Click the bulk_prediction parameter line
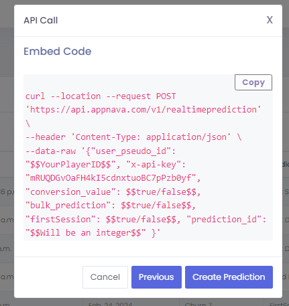The width and height of the screenshot is (289, 306). coord(111,206)
